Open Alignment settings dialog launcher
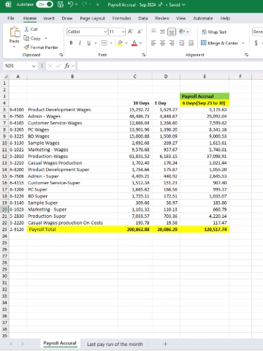Viewport: 263px width, 351px height. coord(246,55)
